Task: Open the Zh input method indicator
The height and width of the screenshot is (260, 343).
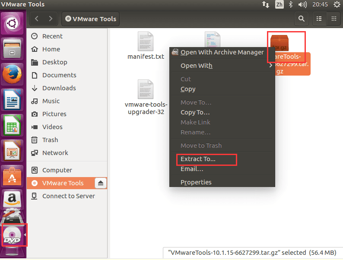Action: point(279,4)
